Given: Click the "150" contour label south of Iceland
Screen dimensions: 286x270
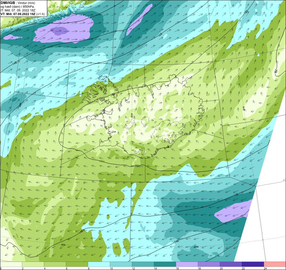Looking at the screenshot, I should click(137, 166).
